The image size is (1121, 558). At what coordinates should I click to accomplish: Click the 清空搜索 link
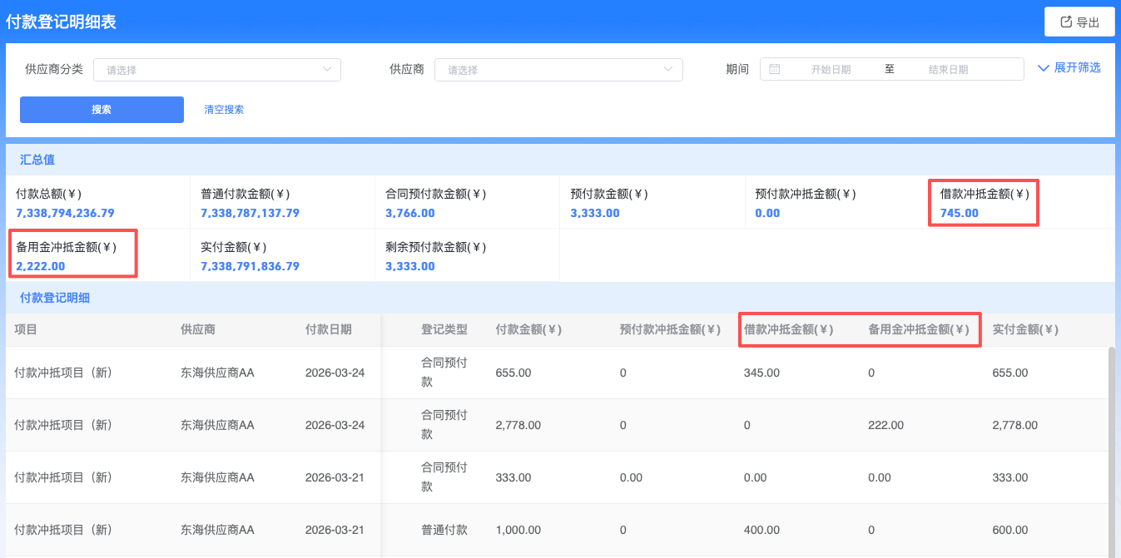224,110
